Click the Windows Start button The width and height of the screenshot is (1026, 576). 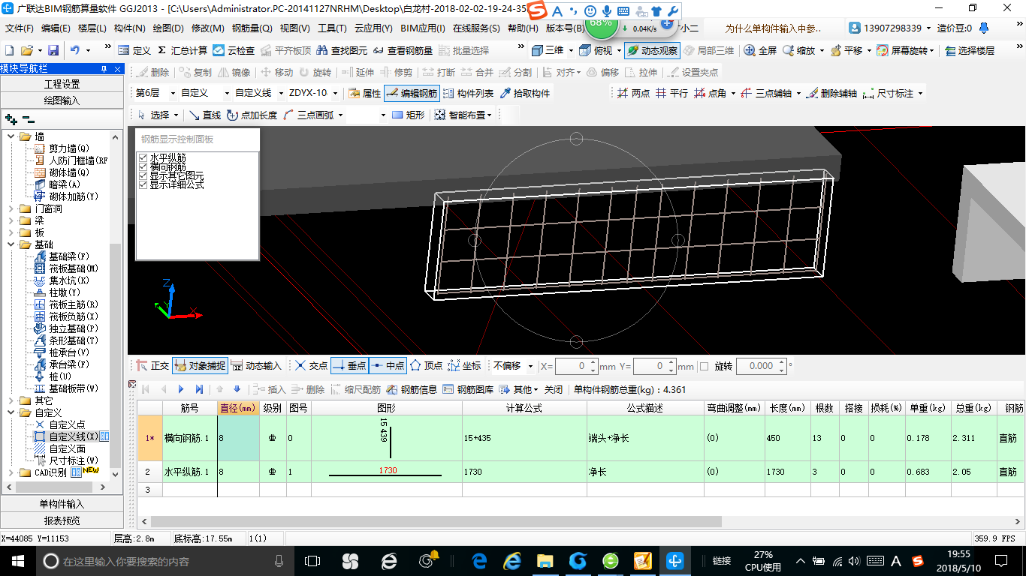17,560
